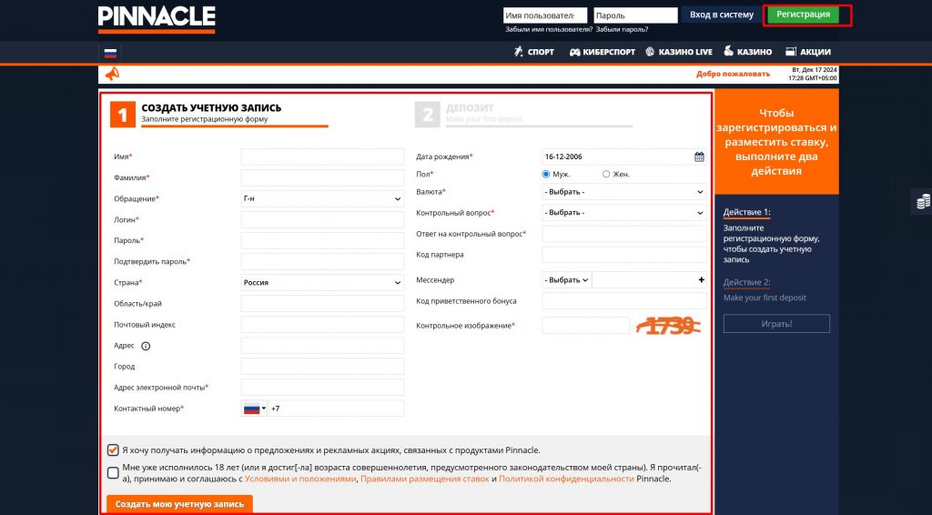Click the Играть! button
The width and height of the screenshot is (932, 515).
pos(776,324)
